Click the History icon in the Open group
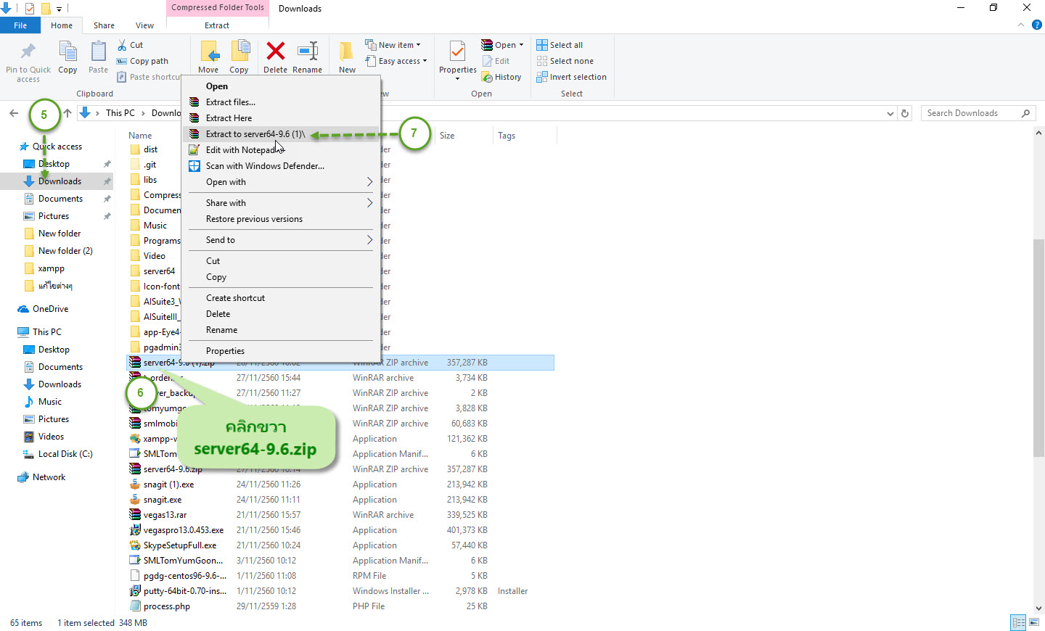This screenshot has height=631, width=1045. [x=502, y=76]
